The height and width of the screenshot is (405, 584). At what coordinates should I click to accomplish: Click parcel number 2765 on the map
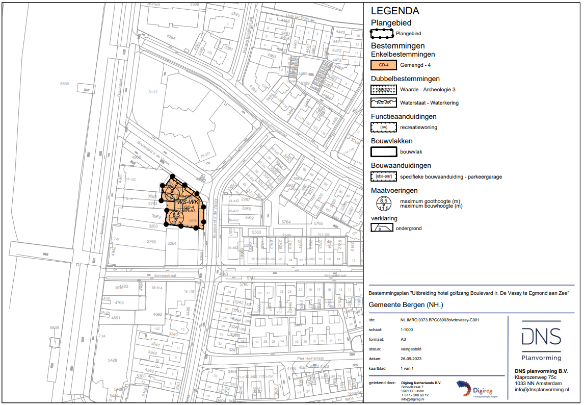[151, 242]
